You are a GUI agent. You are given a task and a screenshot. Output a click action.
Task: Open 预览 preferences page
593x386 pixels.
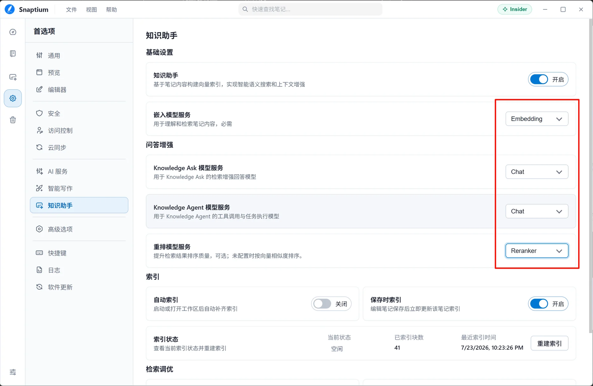[79, 73]
